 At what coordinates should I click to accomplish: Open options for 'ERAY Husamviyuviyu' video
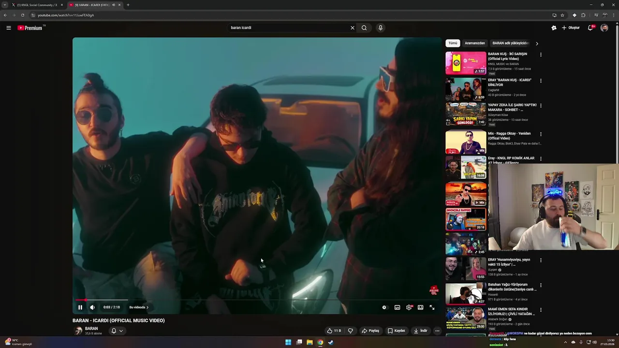[541, 260]
